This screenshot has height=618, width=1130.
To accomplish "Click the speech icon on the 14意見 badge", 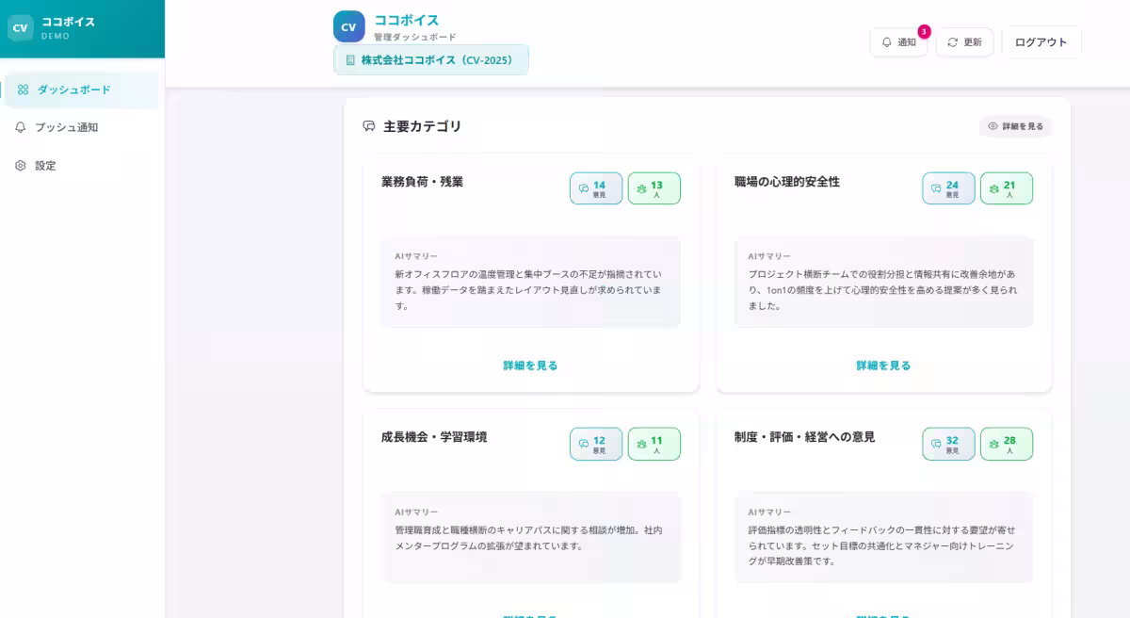I will [x=585, y=187].
